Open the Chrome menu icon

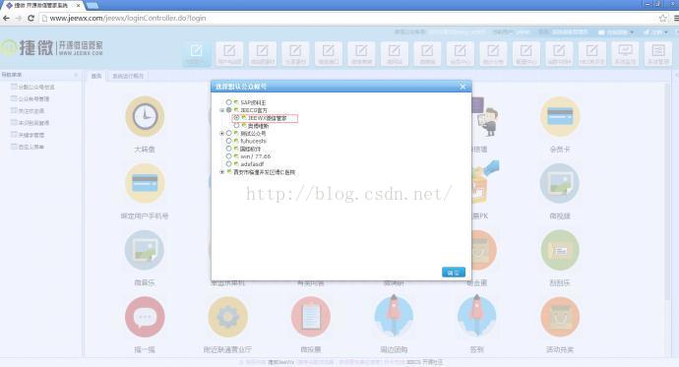(x=676, y=18)
